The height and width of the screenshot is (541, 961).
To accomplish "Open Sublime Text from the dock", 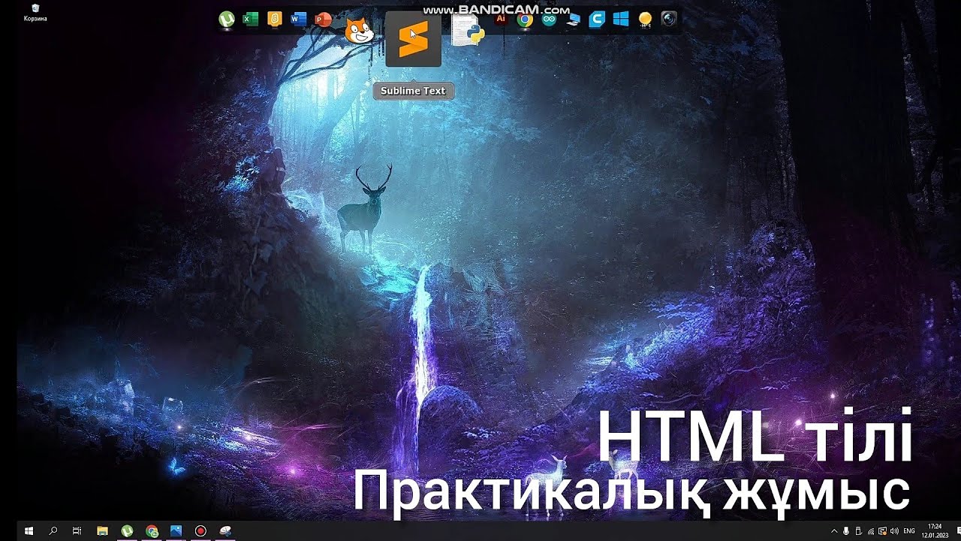I will coord(413,39).
